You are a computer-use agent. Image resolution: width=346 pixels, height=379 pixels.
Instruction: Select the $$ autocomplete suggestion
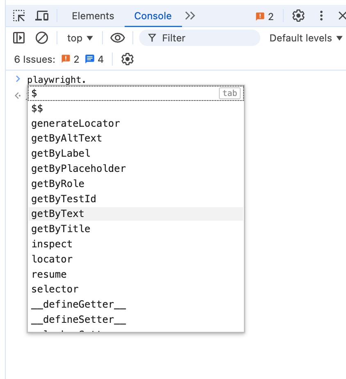136,108
